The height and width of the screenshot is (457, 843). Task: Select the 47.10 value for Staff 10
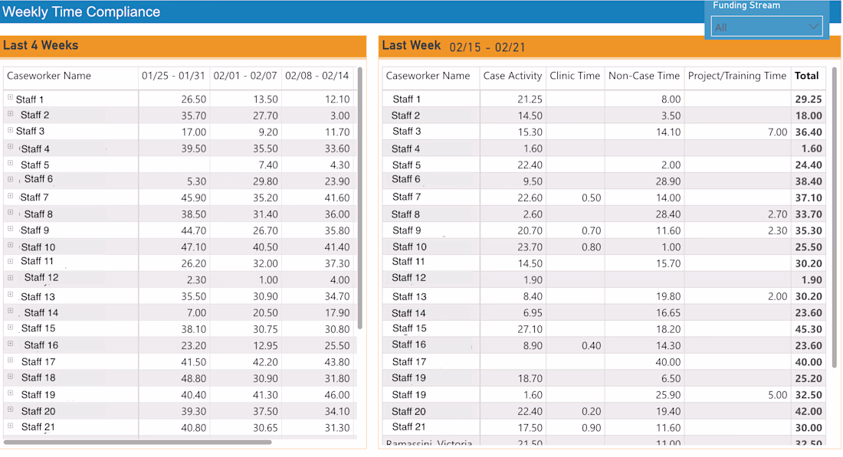(194, 247)
